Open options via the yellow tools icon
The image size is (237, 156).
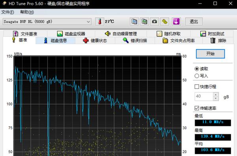(165, 21)
